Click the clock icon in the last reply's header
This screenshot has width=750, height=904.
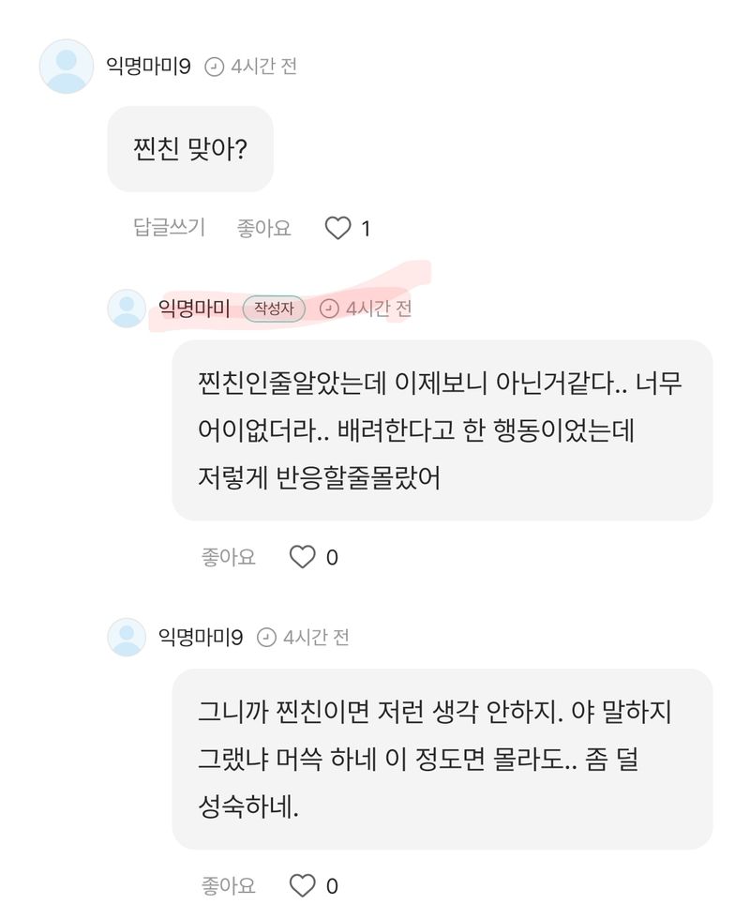coord(266,638)
